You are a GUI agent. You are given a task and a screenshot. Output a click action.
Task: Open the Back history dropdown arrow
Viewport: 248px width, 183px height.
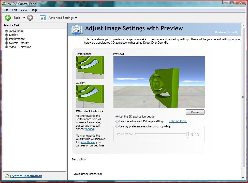24,18
